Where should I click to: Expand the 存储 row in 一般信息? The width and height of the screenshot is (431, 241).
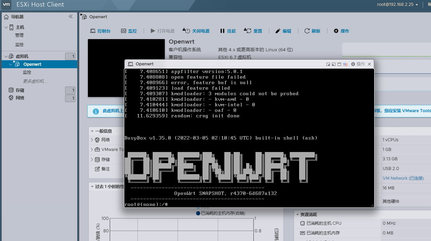coord(92,160)
